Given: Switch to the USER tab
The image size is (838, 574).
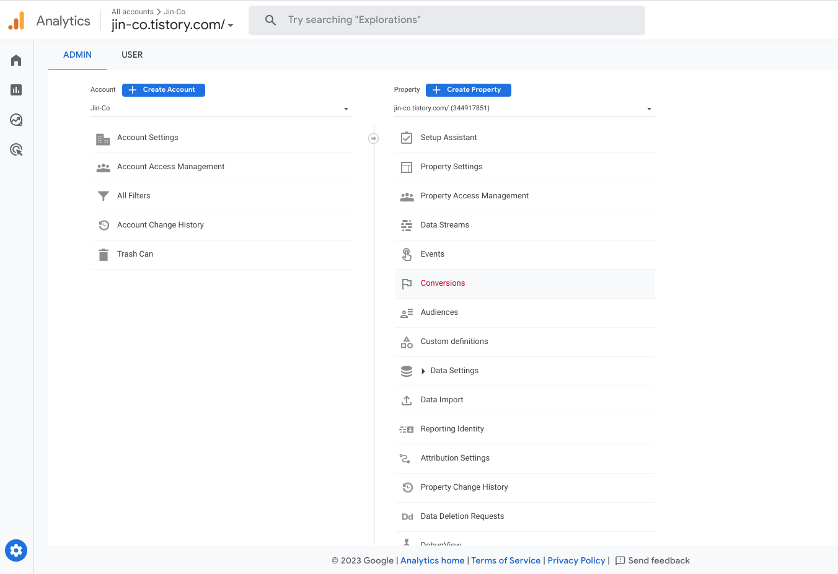Looking at the screenshot, I should pos(132,55).
